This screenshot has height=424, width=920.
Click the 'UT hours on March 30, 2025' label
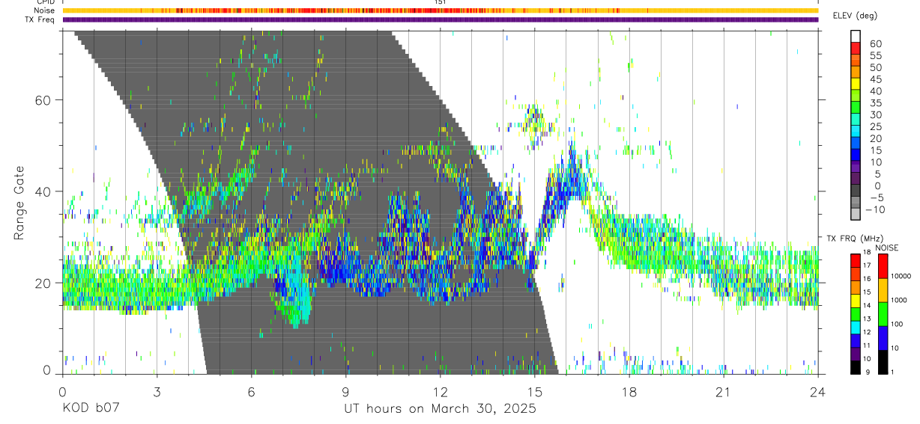coord(440,409)
